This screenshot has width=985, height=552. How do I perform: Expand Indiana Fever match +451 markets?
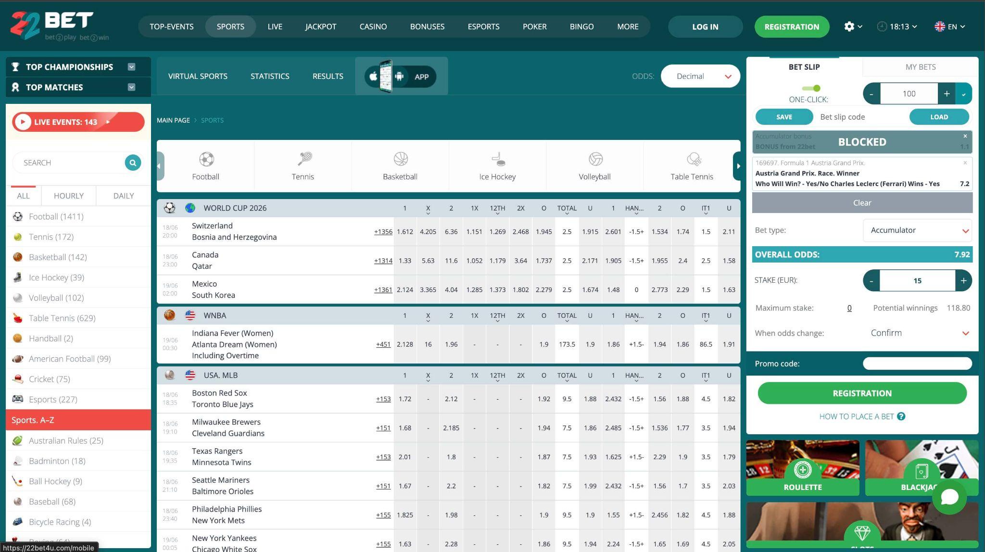tap(383, 344)
